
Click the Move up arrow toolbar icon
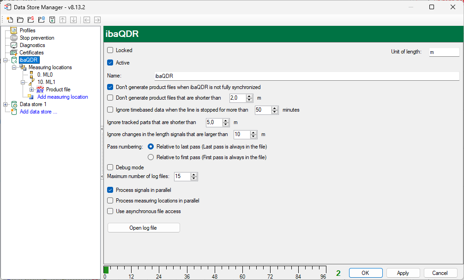click(x=63, y=20)
